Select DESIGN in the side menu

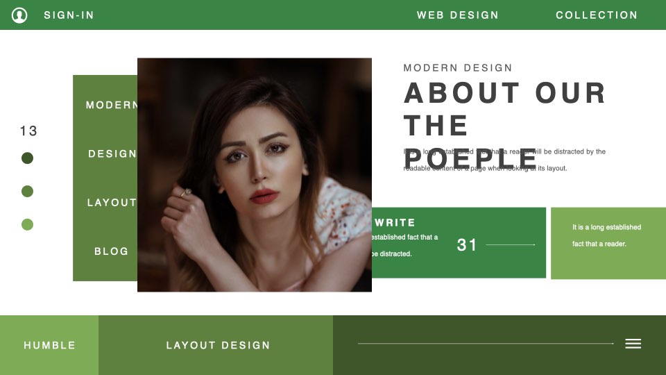112,154
